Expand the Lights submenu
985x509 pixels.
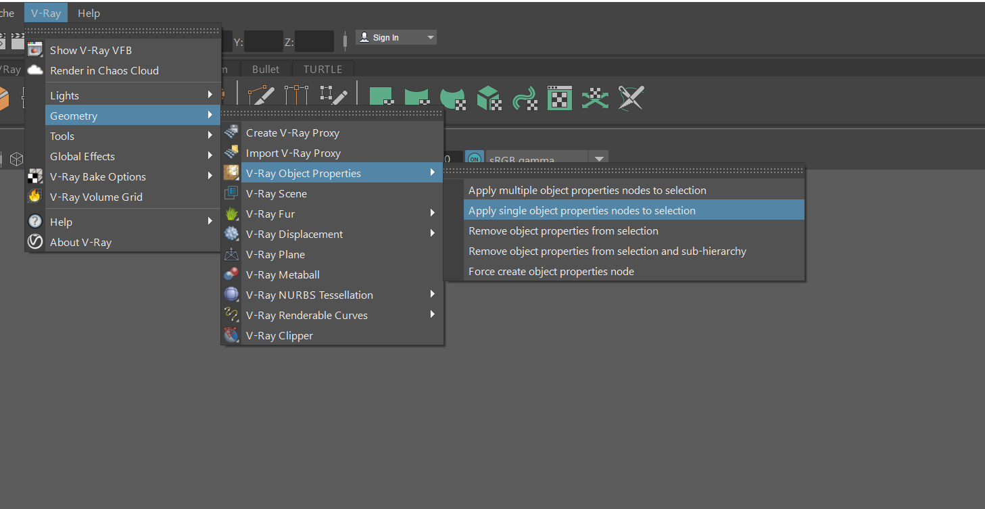point(210,95)
